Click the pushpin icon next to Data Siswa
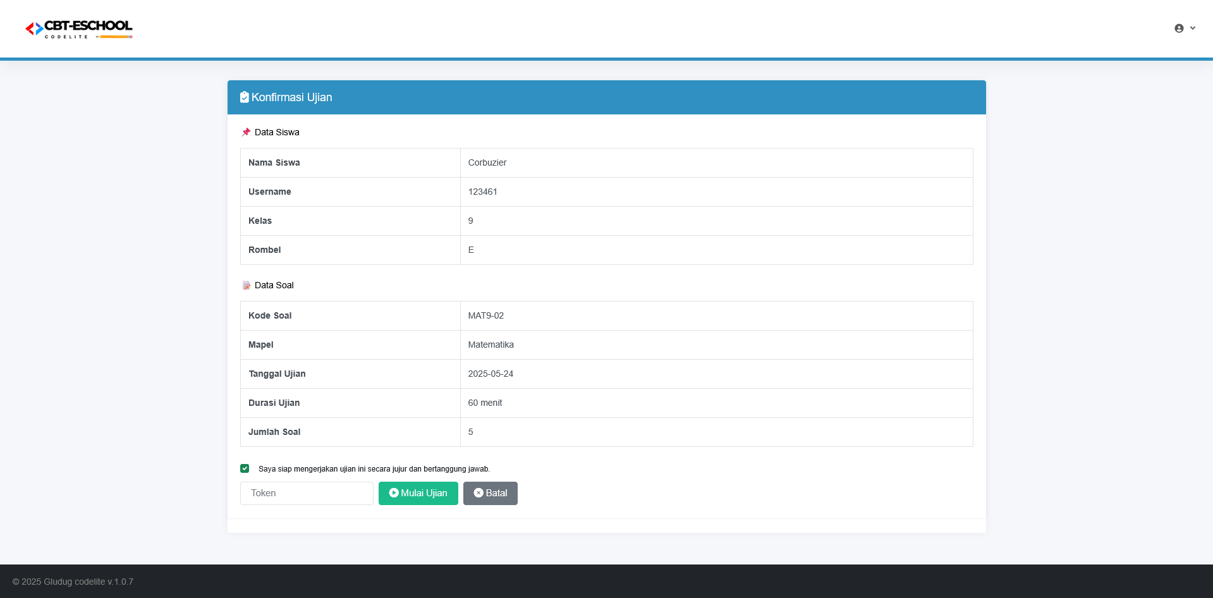Image resolution: width=1213 pixels, height=598 pixels. click(x=246, y=132)
